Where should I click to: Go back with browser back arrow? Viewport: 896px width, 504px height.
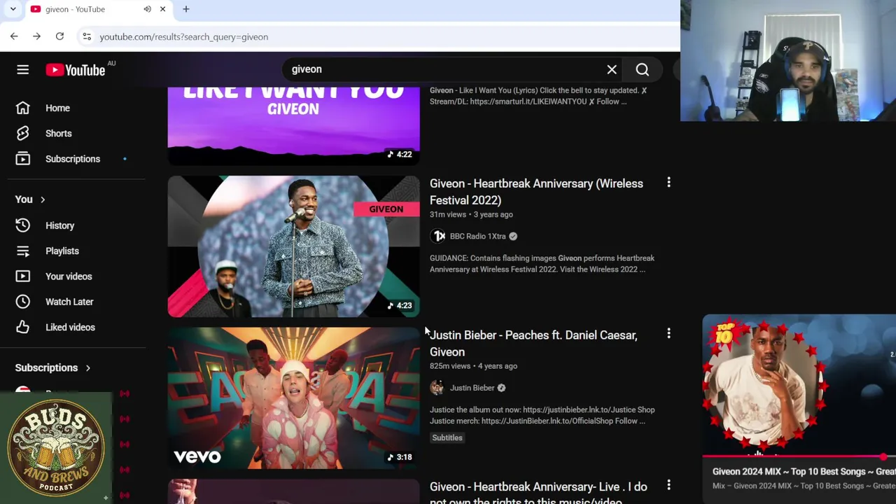click(14, 36)
